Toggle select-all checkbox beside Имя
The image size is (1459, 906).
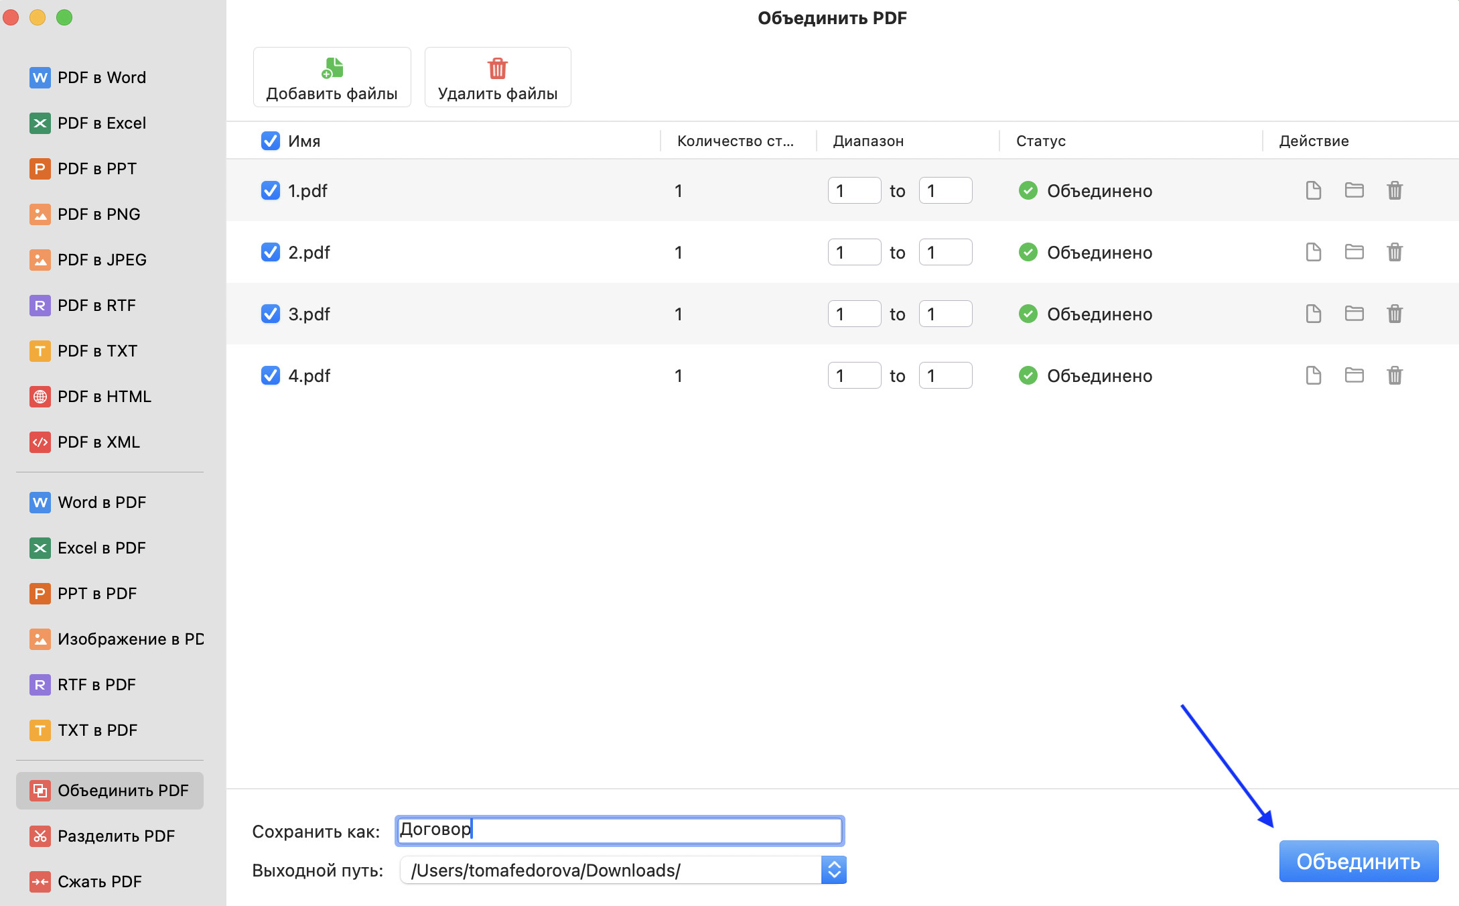tap(270, 141)
